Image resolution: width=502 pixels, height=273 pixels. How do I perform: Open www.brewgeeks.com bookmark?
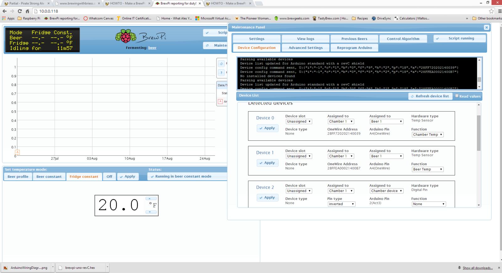point(292,18)
